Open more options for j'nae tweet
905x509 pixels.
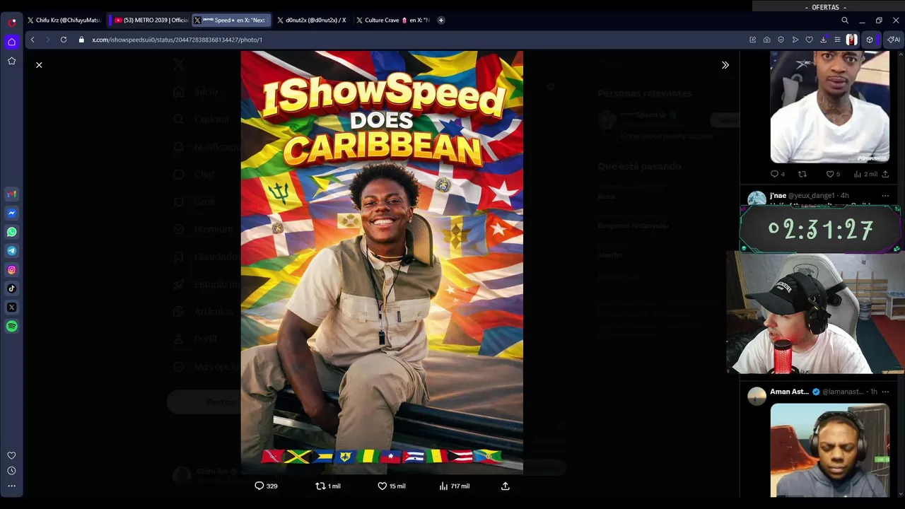click(885, 196)
